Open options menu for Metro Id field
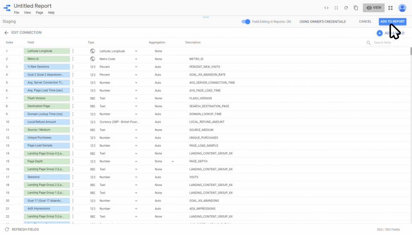 coord(73,59)
